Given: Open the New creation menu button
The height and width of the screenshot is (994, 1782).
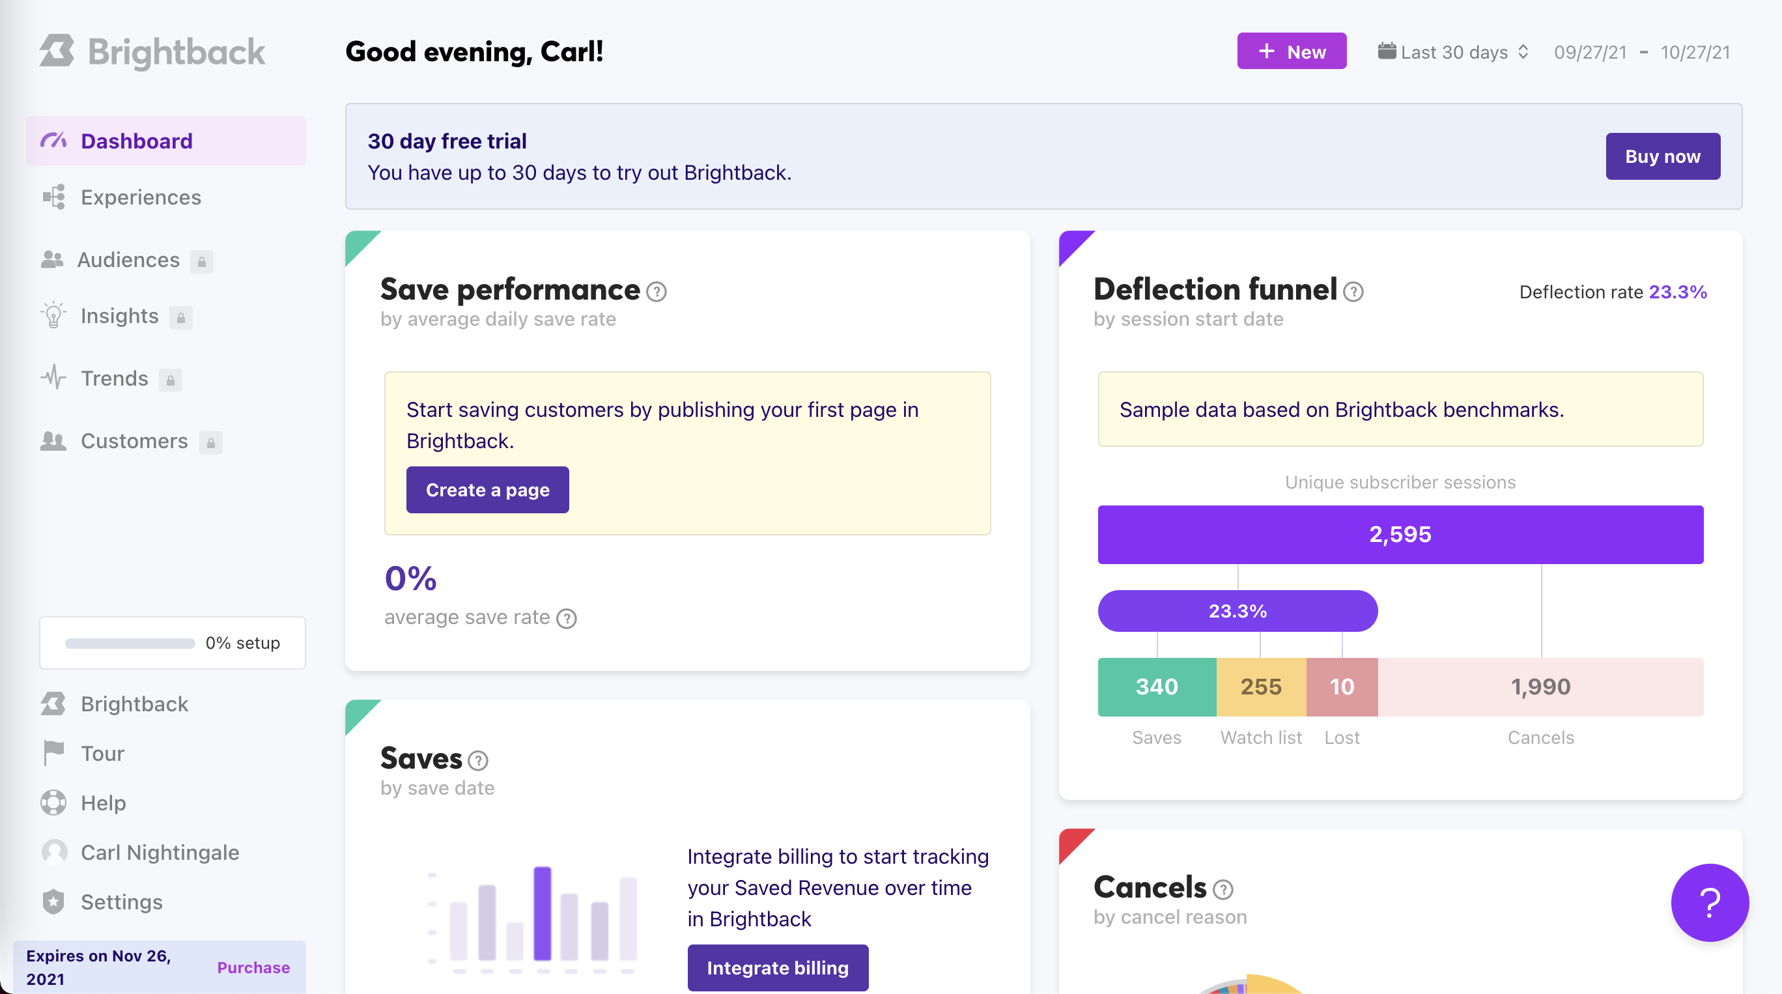Looking at the screenshot, I should pos(1291,51).
